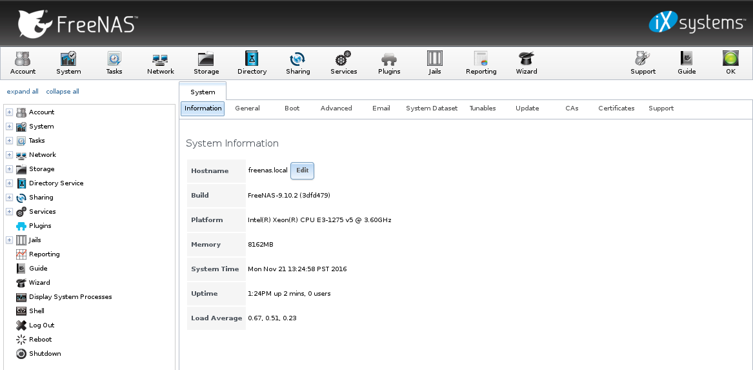Select the Information sub-tab

203,108
